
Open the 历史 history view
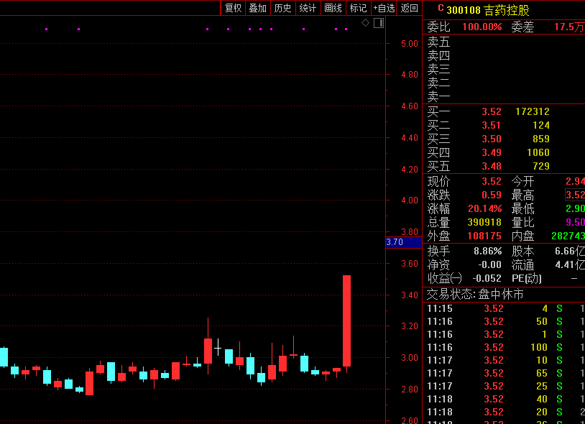coord(282,8)
